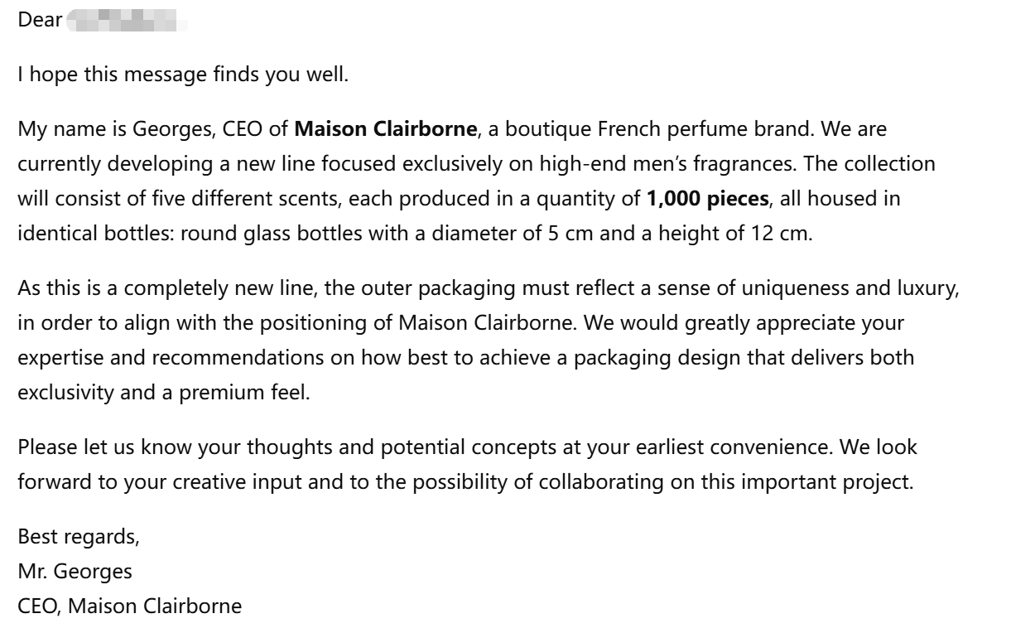Click the bold "Maison Clairborne" brand name
The height and width of the screenshot is (633, 1035).
[386, 128]
